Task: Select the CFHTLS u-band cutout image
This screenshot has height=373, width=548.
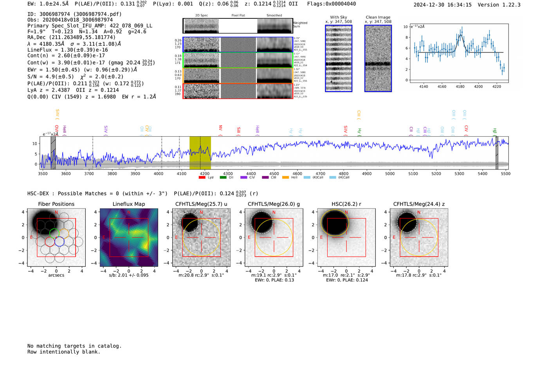Action: [x=201, y=238]
